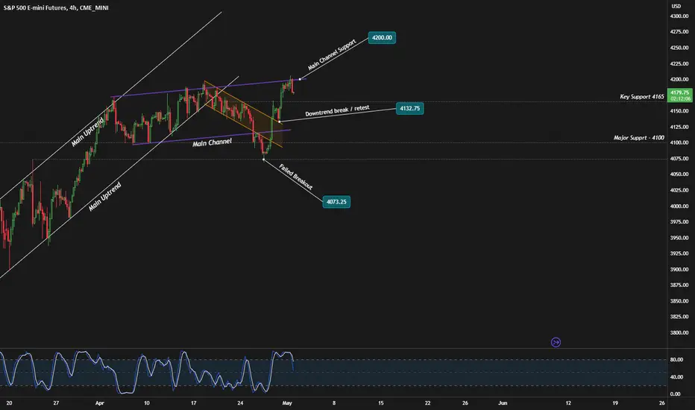Select the 'Main Channel' label text

pos(212,142)
